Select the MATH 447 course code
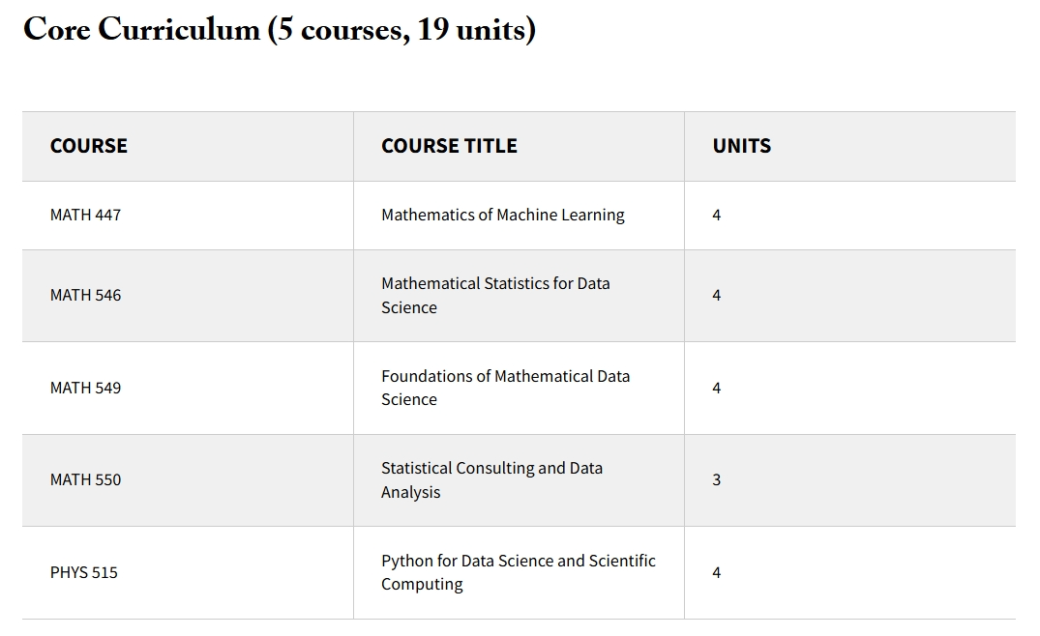 (x=86, y=215)
